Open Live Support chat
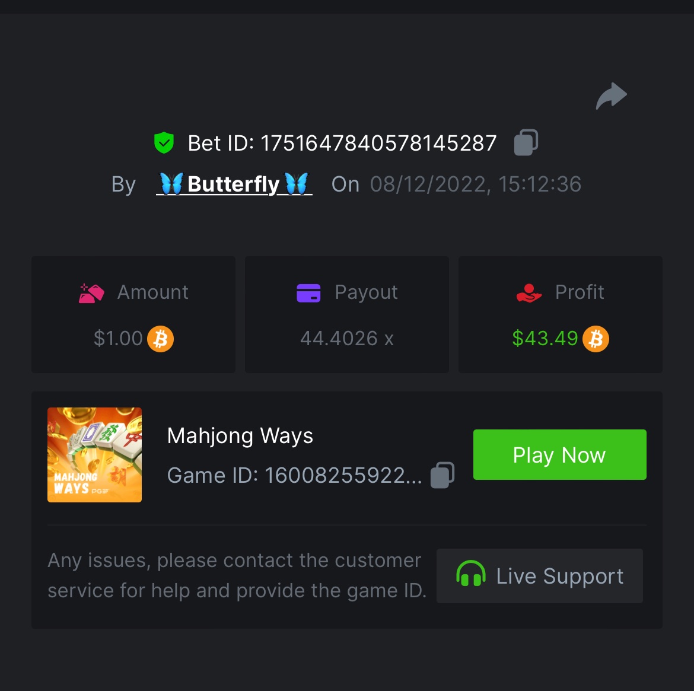This screenshot has height=691, width=694. point(540,576)
